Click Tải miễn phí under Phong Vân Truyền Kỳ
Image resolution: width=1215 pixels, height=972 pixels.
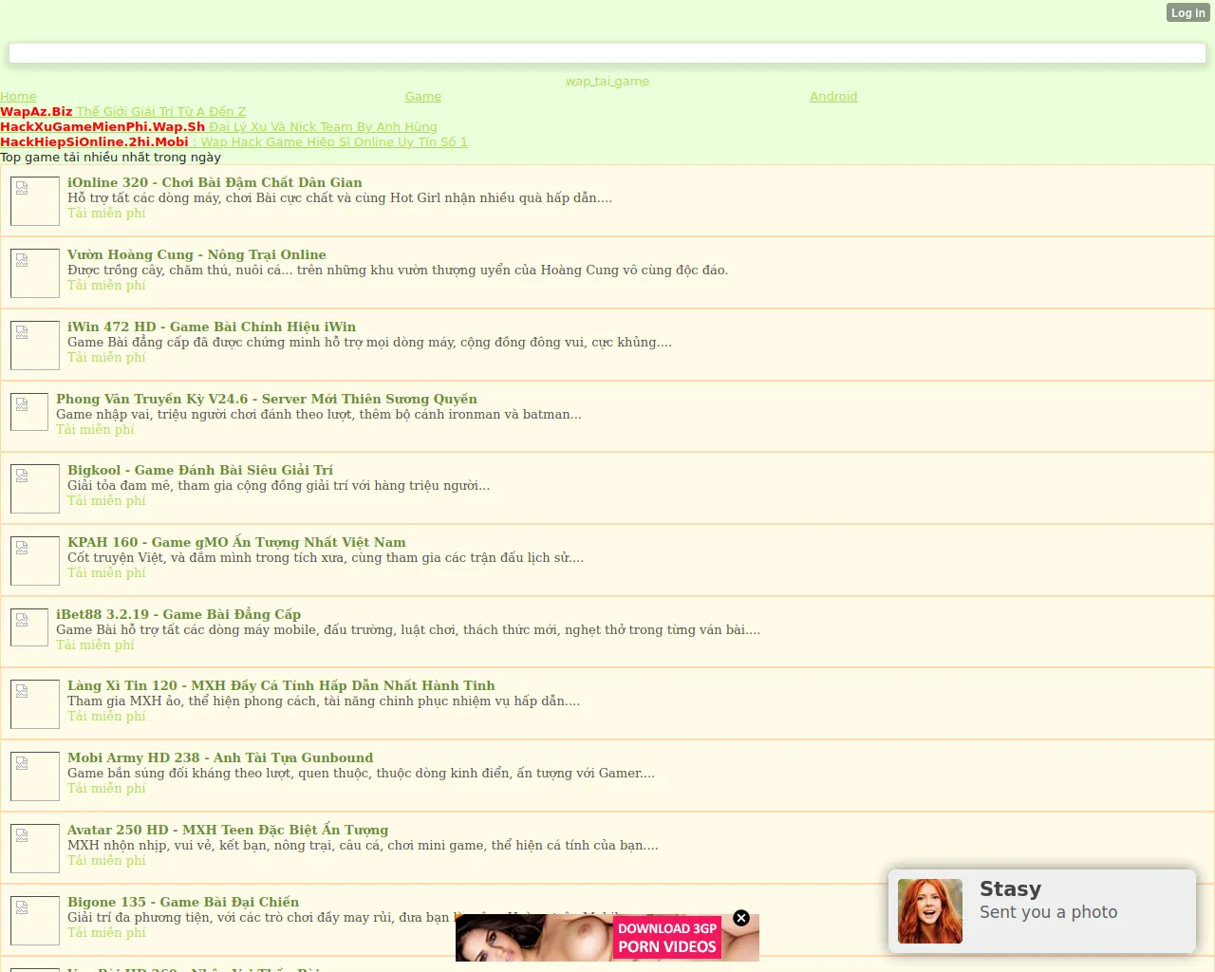95,429
